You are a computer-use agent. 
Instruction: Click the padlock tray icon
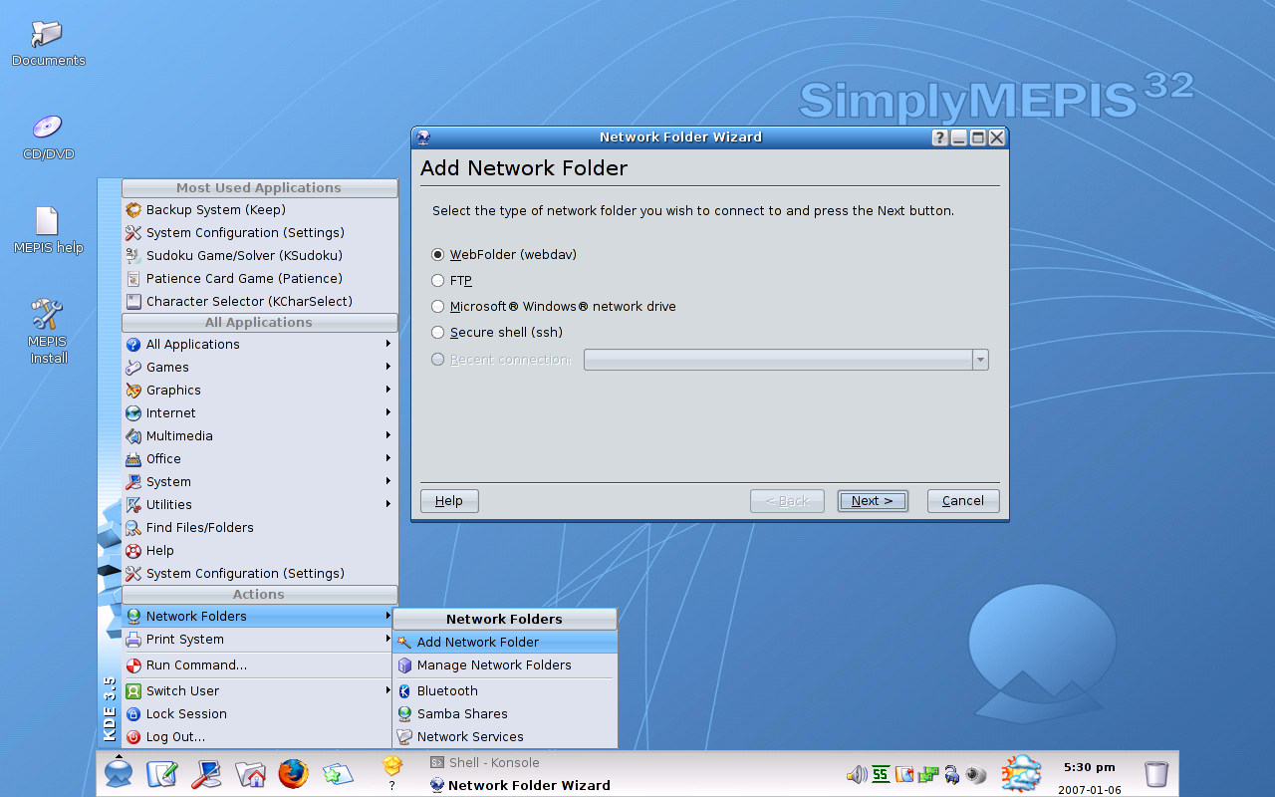tap(952, 774)
